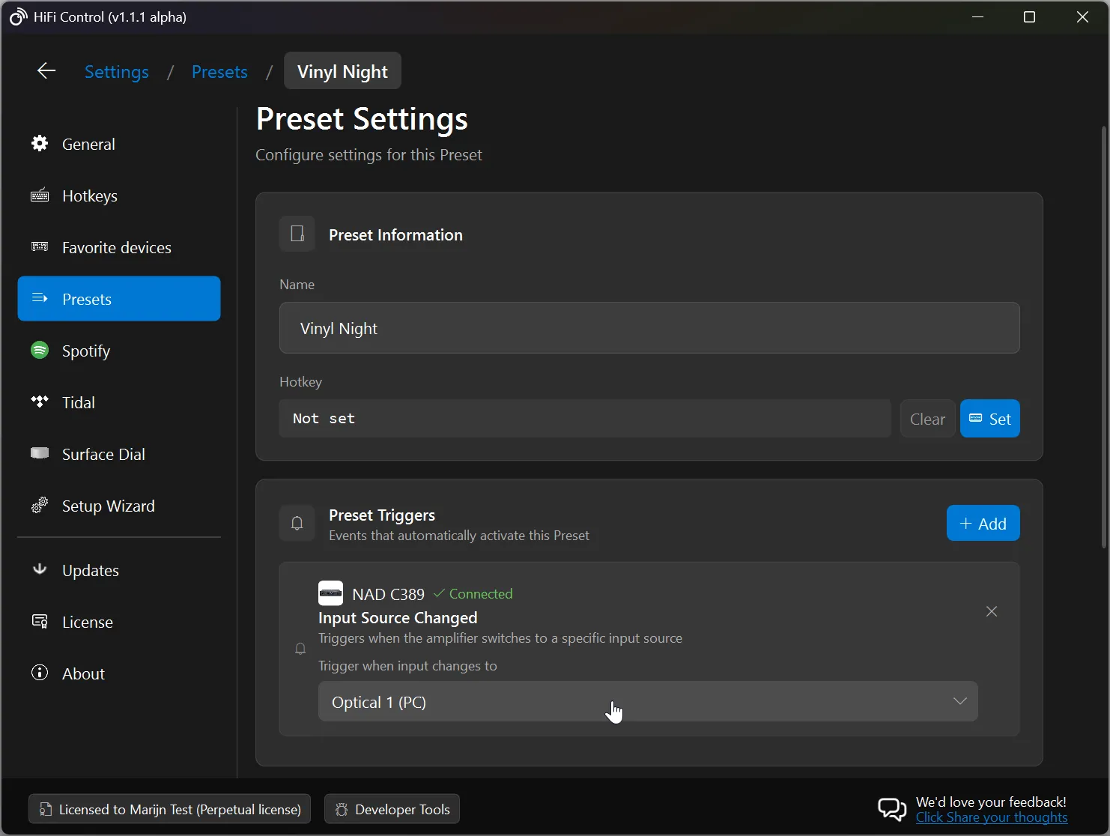Open the Hotkeys section via keyboard icon
Screen dimensions: 1110x836
point(39,196)
